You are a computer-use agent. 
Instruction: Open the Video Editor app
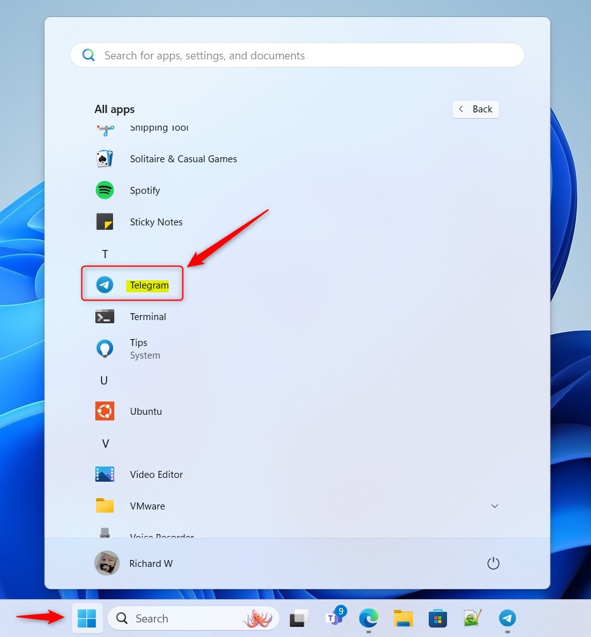[x=157, y=474]
